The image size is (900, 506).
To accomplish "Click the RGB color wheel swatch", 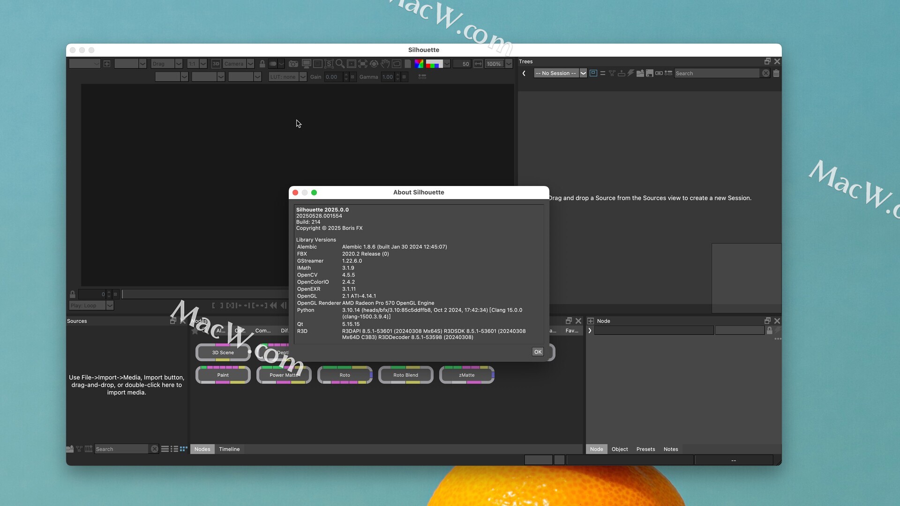I will click(419, 64).
